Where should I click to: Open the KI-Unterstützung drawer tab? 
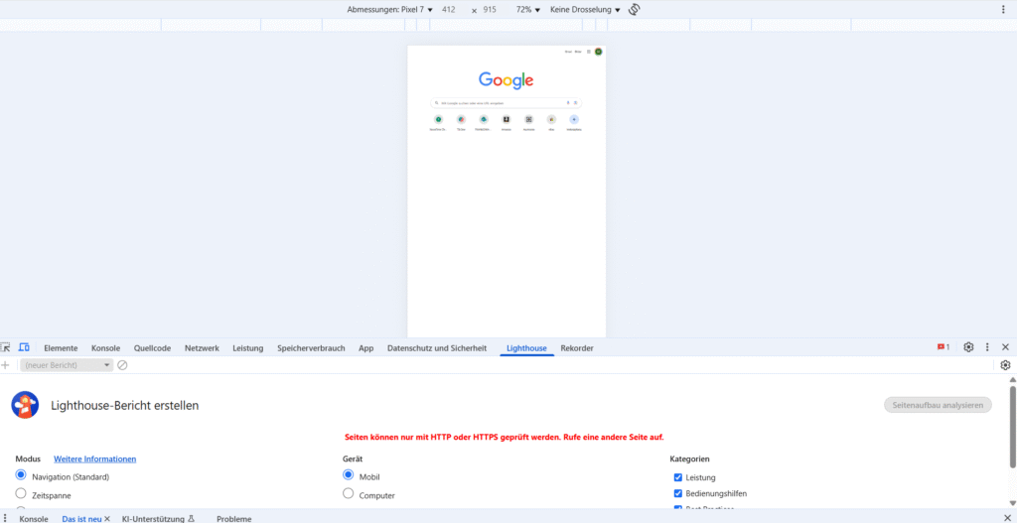tap(158, 518)
